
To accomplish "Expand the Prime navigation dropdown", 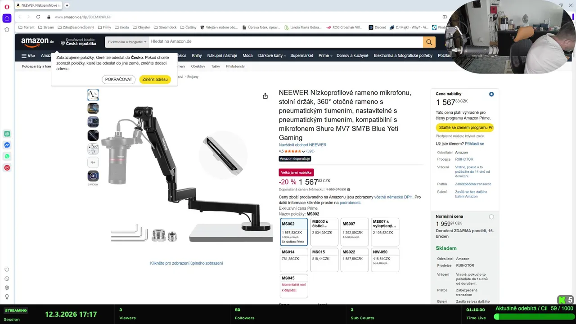I will click(x=325, y=55).
